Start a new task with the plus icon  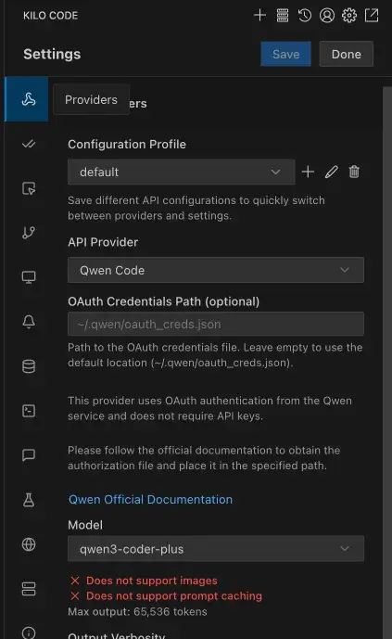click(x=259, y=16)
